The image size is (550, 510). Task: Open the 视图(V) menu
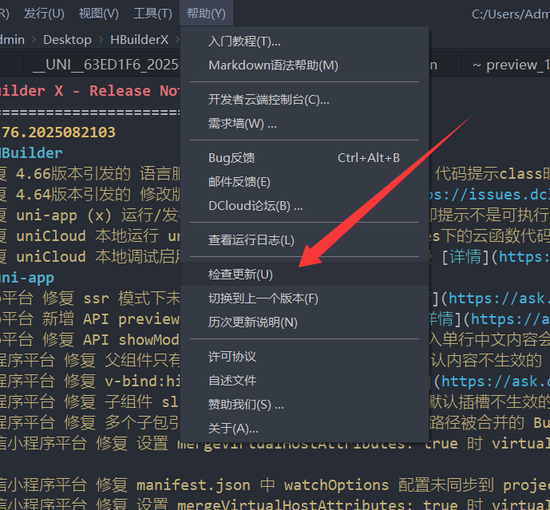point(98,14)
